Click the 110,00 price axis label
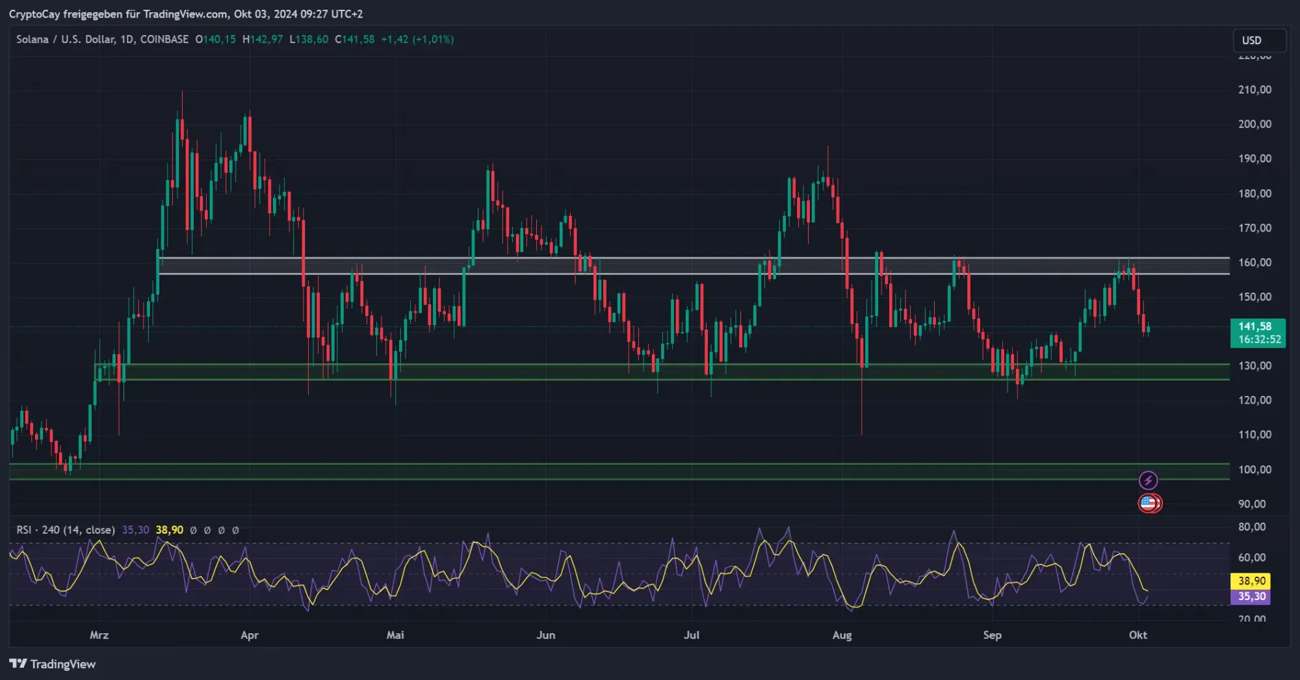1300x680 pixels. pos(1254,435)
